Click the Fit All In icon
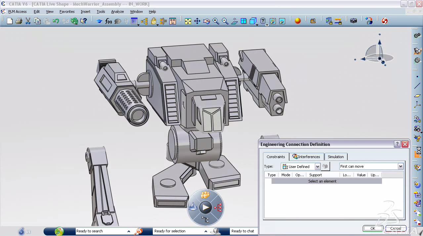 coord(188,21)
